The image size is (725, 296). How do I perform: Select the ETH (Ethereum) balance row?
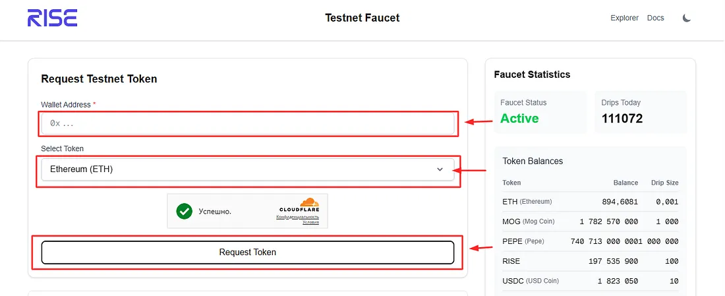591,202
